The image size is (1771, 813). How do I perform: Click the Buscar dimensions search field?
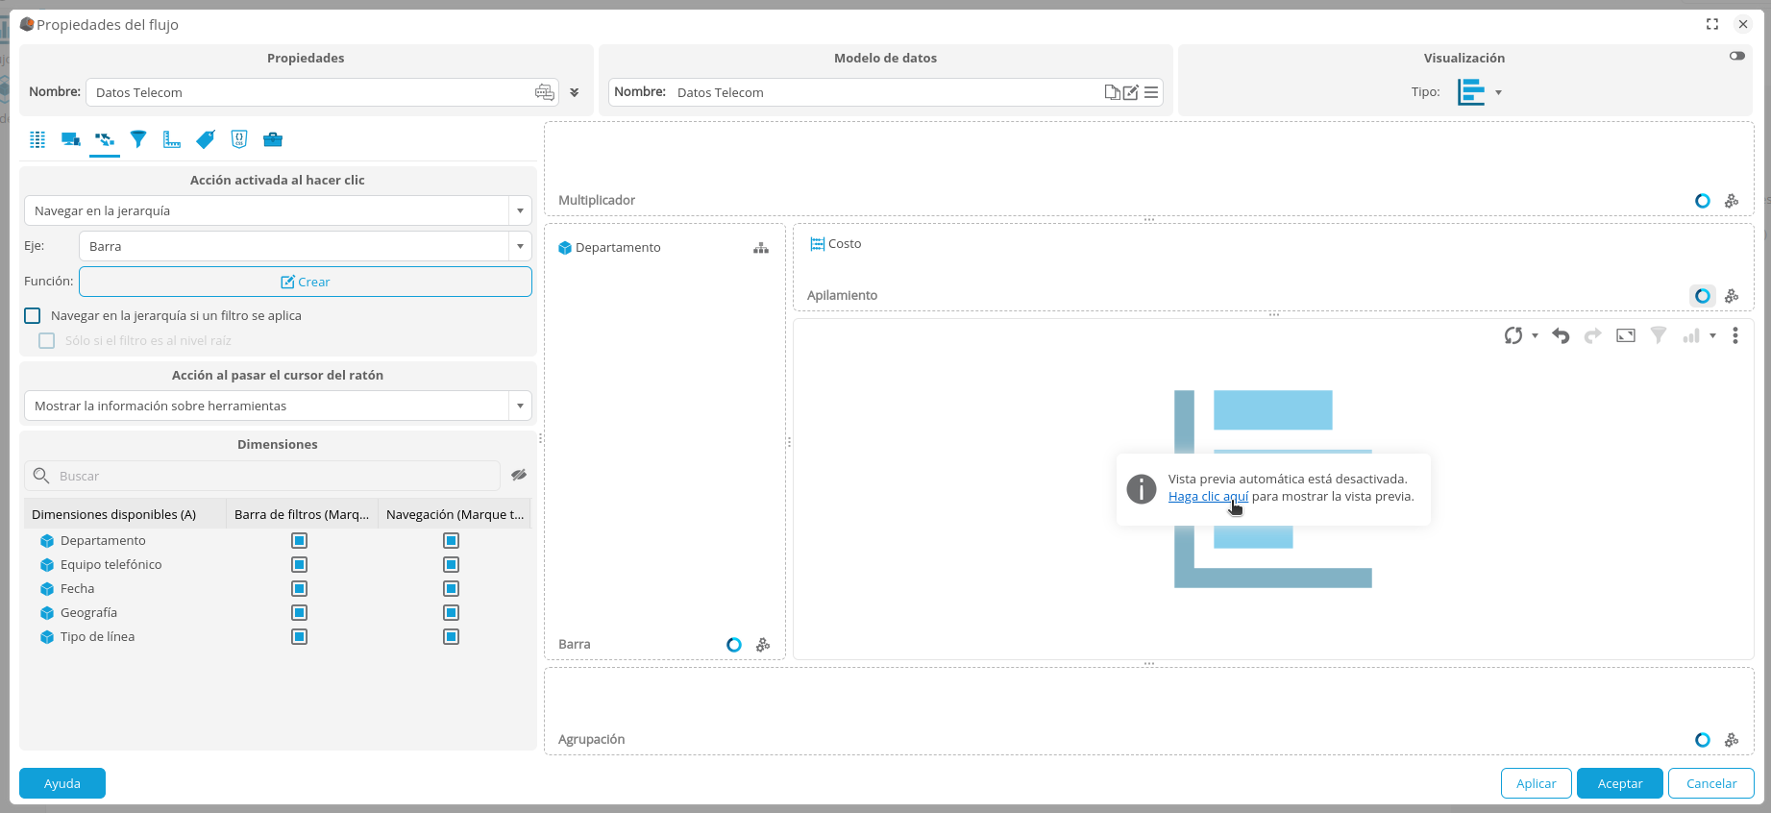274,477
